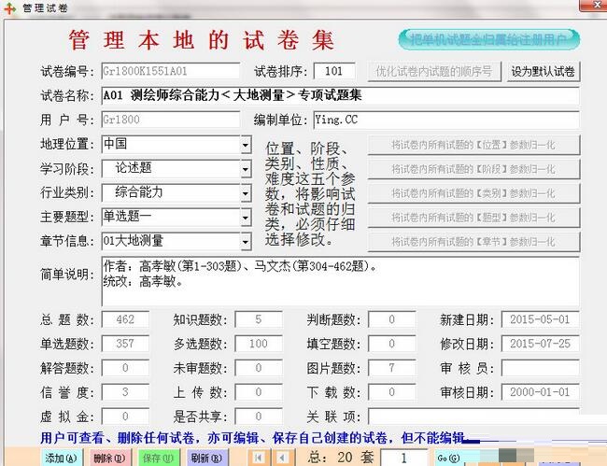Click the 关联项 input field
The height and width of the screenshot is (466, 607).
[x=473, y=417]
